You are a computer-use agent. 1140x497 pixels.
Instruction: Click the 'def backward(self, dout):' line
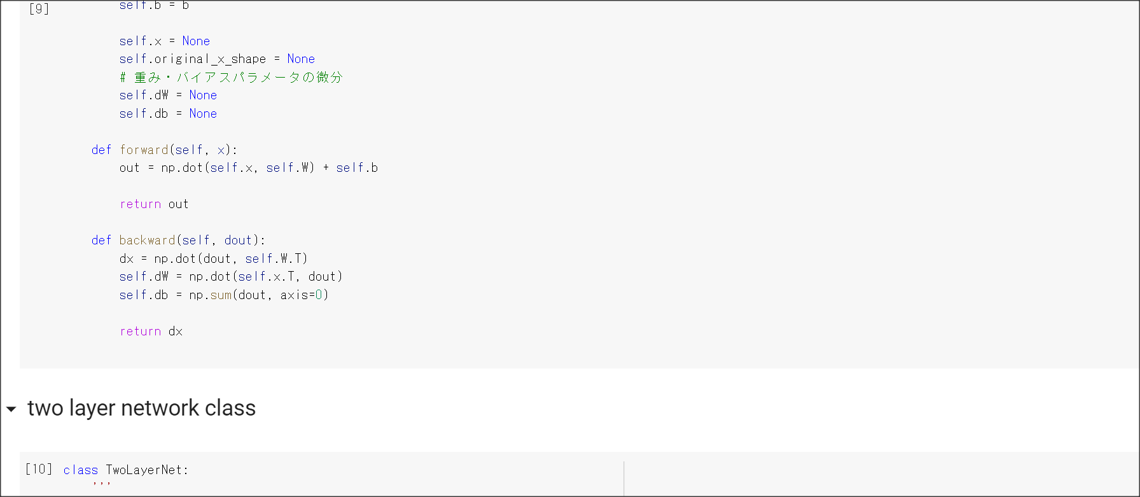pyautogui.click(x=178, y=240)
